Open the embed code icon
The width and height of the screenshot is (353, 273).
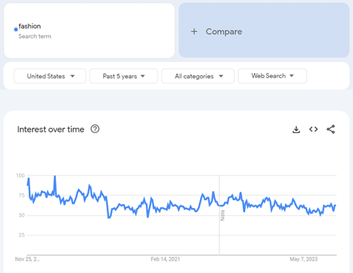(313, 129)
